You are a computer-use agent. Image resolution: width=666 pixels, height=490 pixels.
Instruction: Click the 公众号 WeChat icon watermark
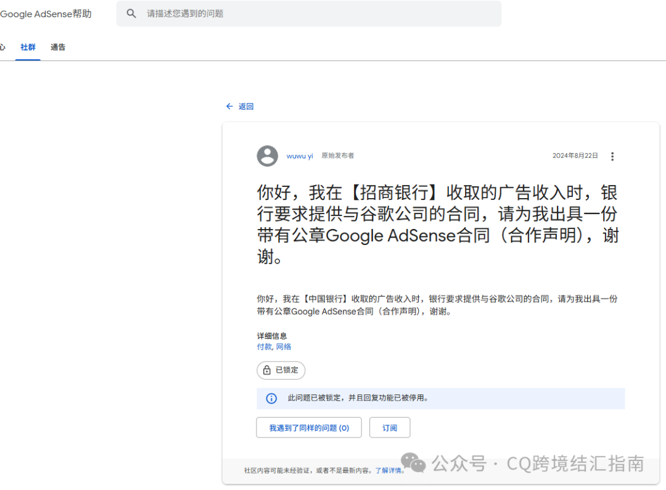pos(414,463)
